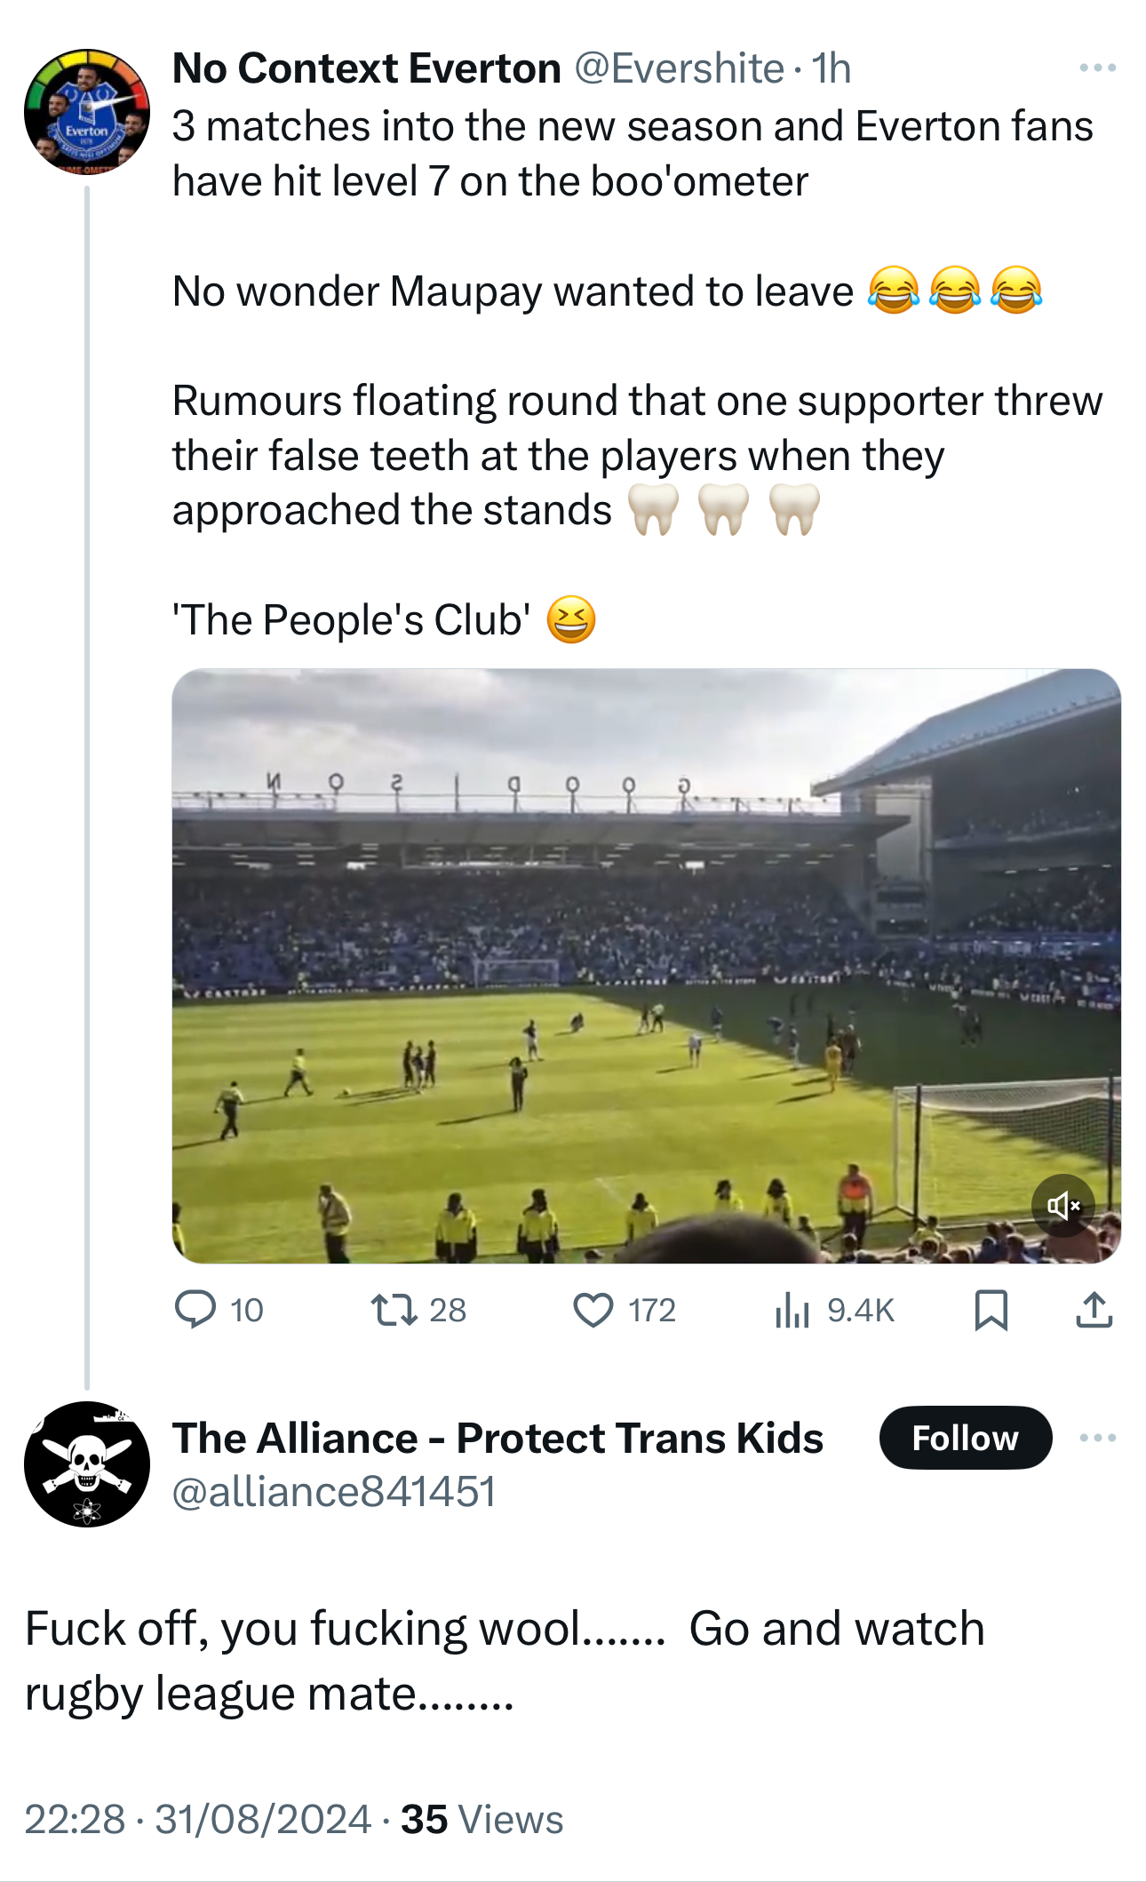
Task: Click the 1h timestamp on the tweet
Action: 832,68
